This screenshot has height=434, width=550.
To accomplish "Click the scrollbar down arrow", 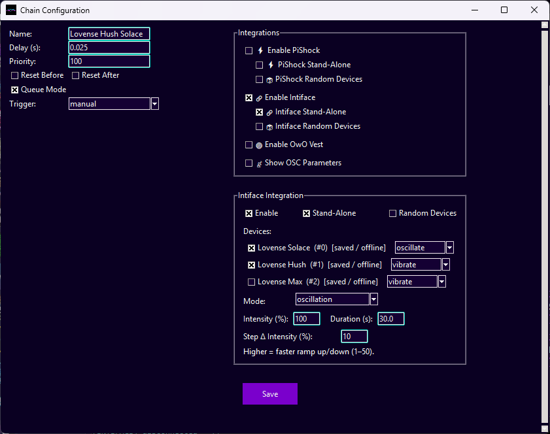I will 545,429.
